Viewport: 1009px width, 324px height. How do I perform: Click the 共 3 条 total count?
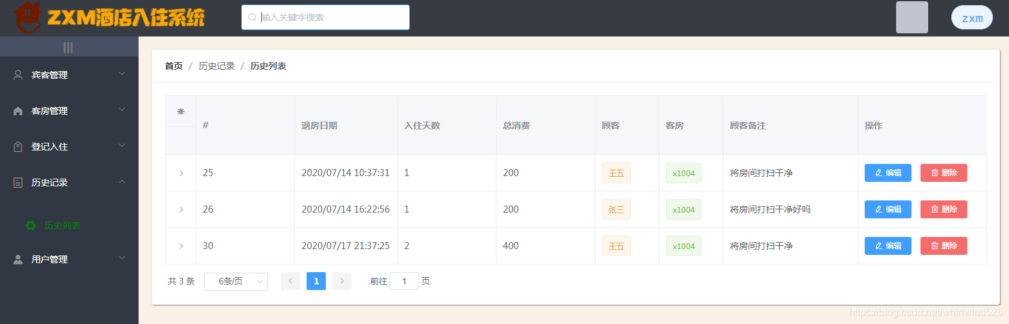[x=181, y=281]
